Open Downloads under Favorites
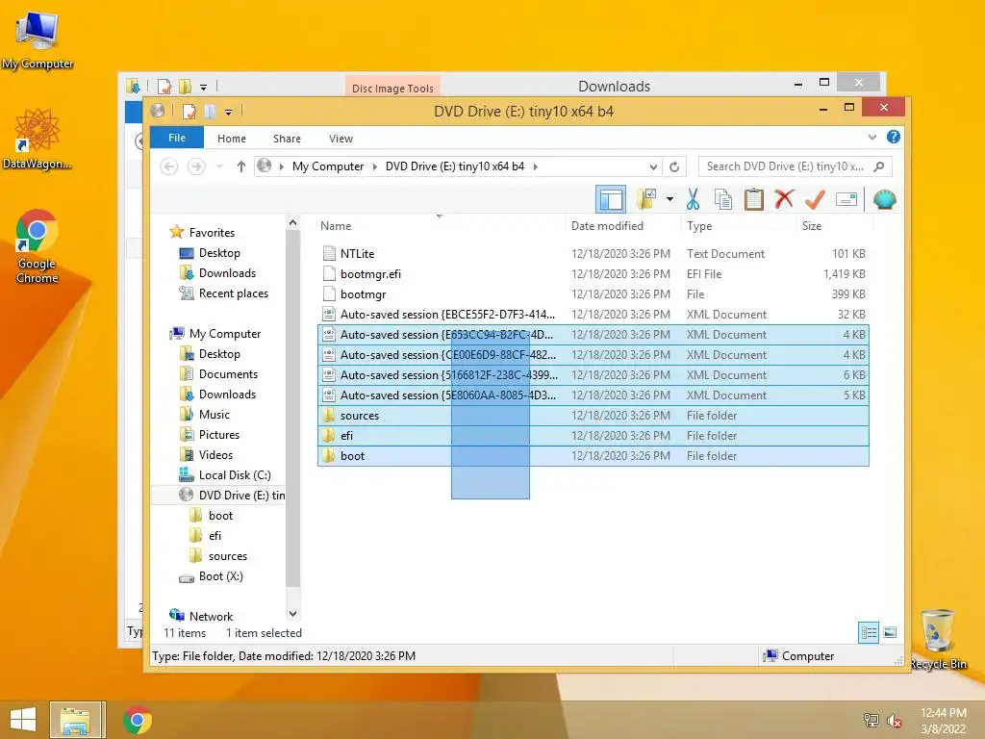985x739 pixels. [227, 272]
